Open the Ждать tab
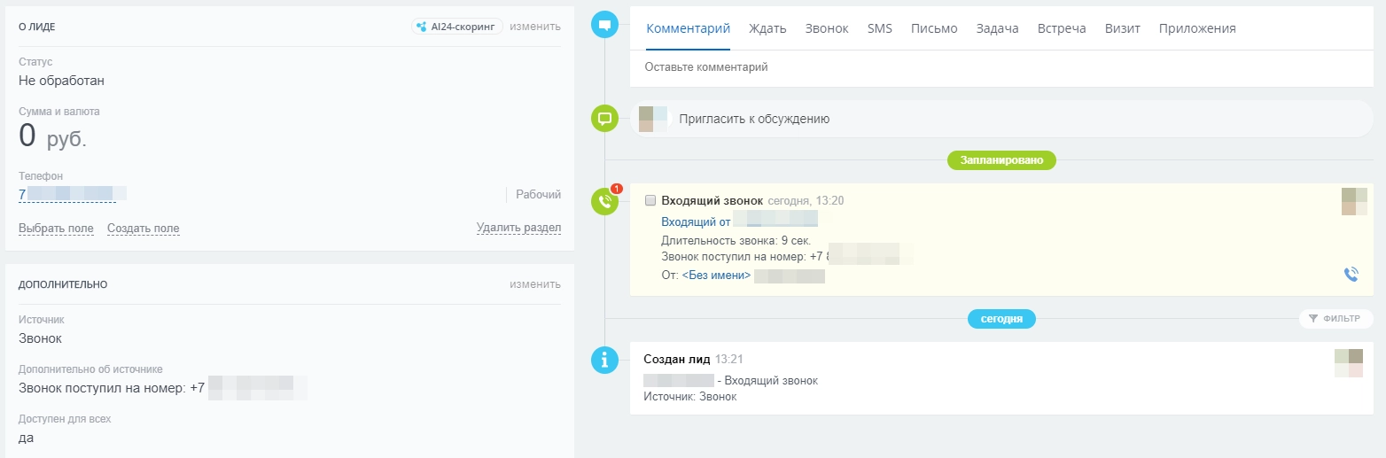1386x458 pixels. click(x=767, y=28)
